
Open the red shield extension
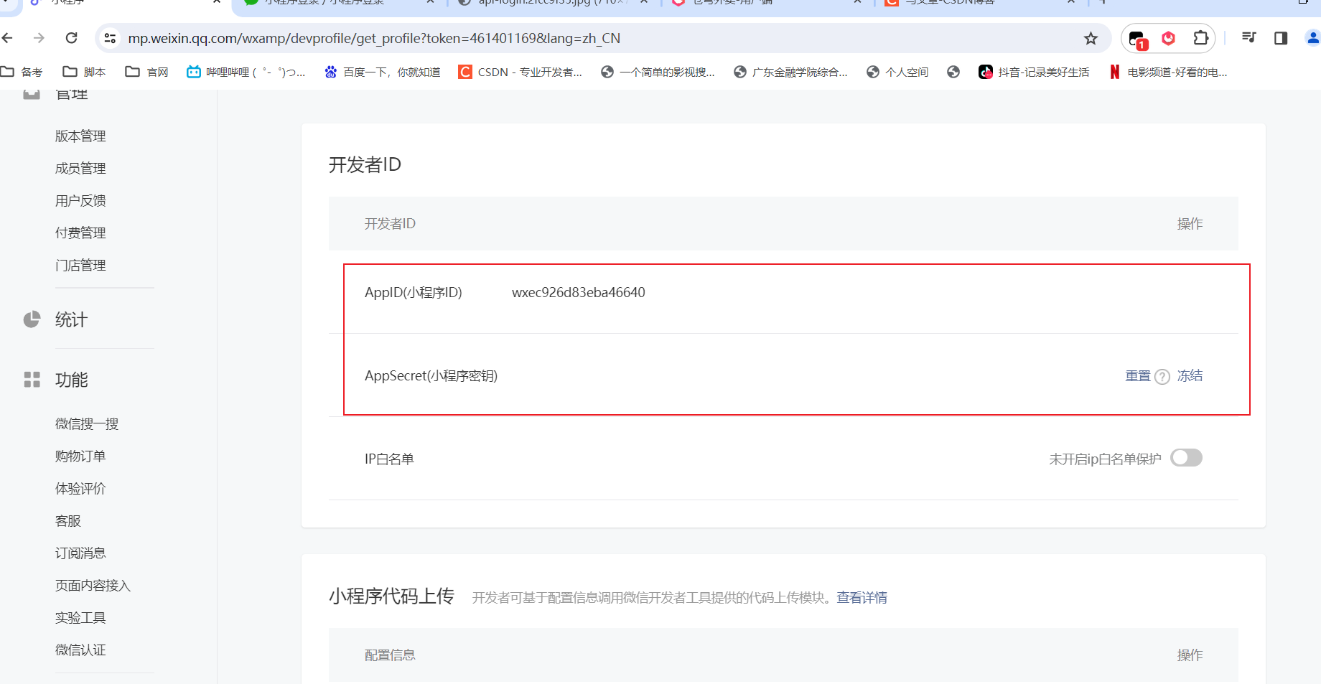click(1169, 38)
